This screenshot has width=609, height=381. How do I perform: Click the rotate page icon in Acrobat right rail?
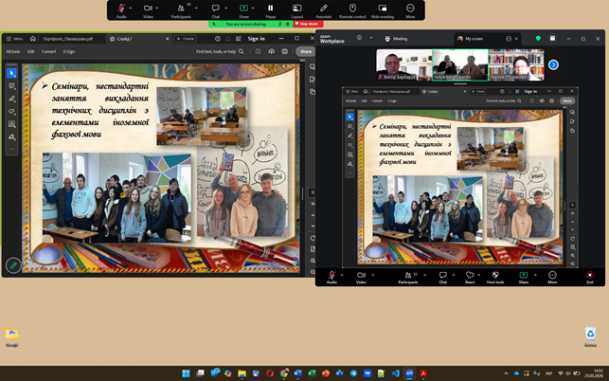click(x=313, y=238)
